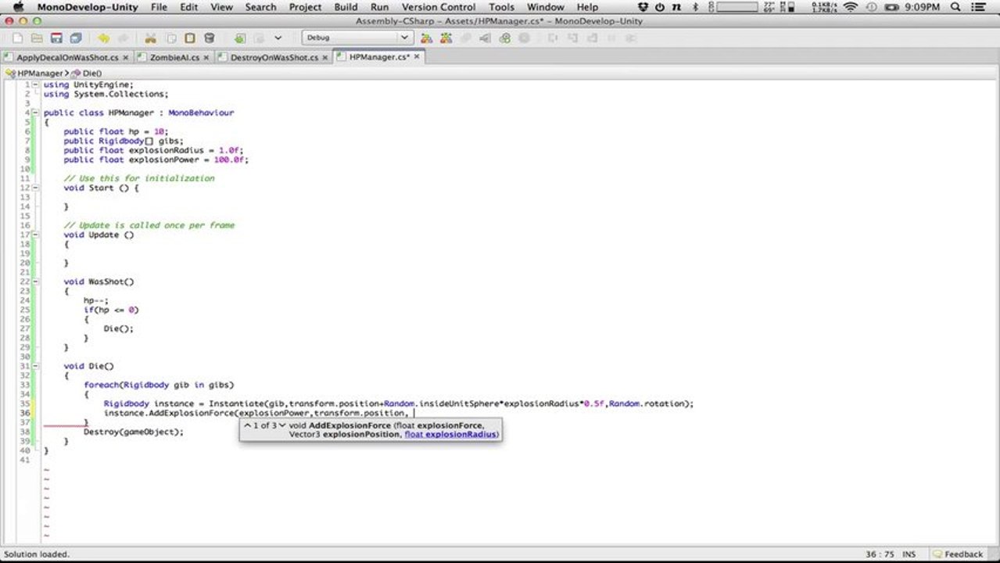Click the 'Solution loaded.' status message
This screenshot has height=563, width=1000.
[37, 554]
